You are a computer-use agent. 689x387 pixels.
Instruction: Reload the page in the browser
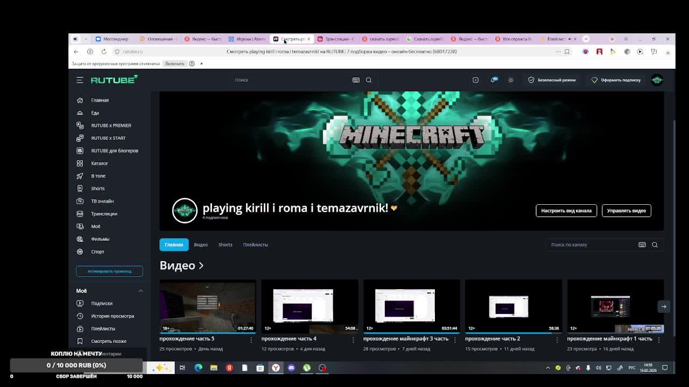(x=104, y=52)
